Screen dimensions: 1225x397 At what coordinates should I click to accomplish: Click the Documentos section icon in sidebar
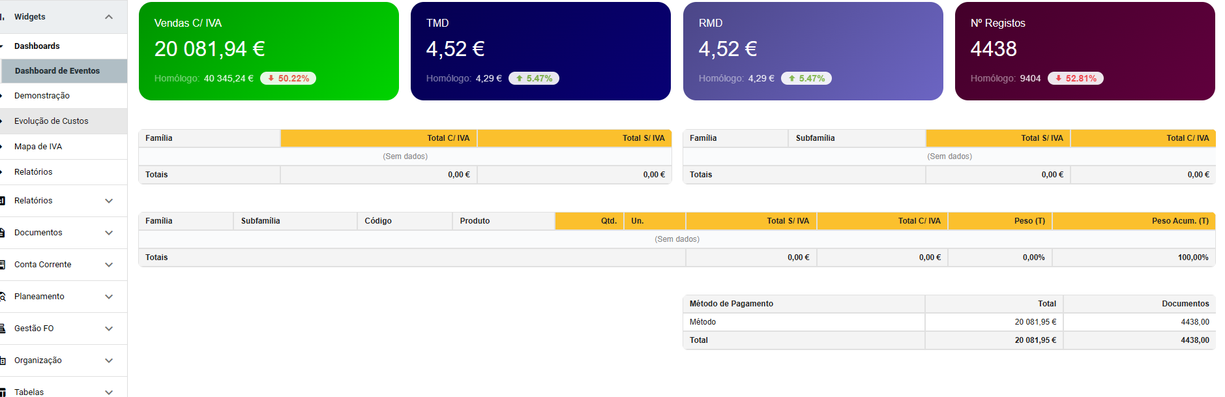click(x=3, y=233)
